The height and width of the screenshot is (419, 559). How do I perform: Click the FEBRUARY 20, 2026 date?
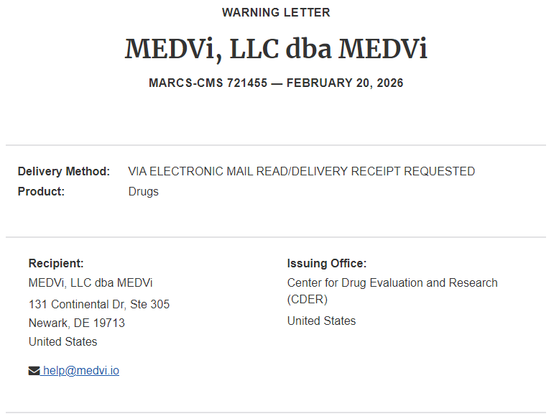[x=345, y=83]
